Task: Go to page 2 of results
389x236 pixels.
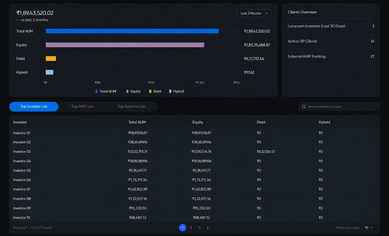Action: [x=191, y=228]
